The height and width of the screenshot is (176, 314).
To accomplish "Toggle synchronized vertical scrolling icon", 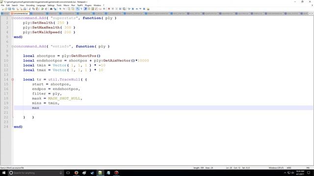I will tap(69, 9).
